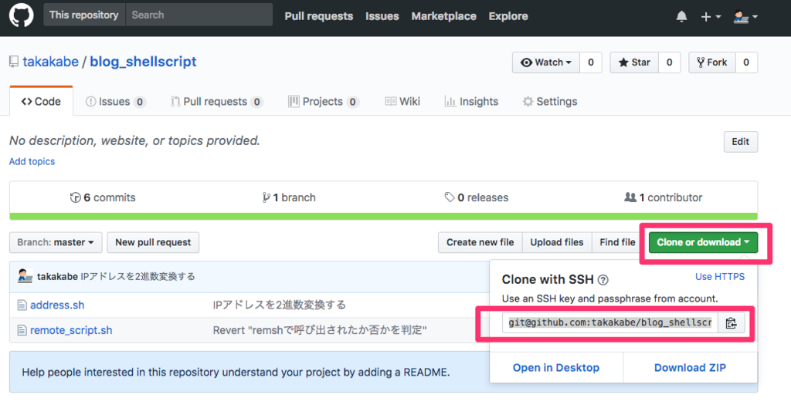The width and height of the screenshot is (791, 408).
Task: View the 1 contributor page
Action: click(663, 197)
